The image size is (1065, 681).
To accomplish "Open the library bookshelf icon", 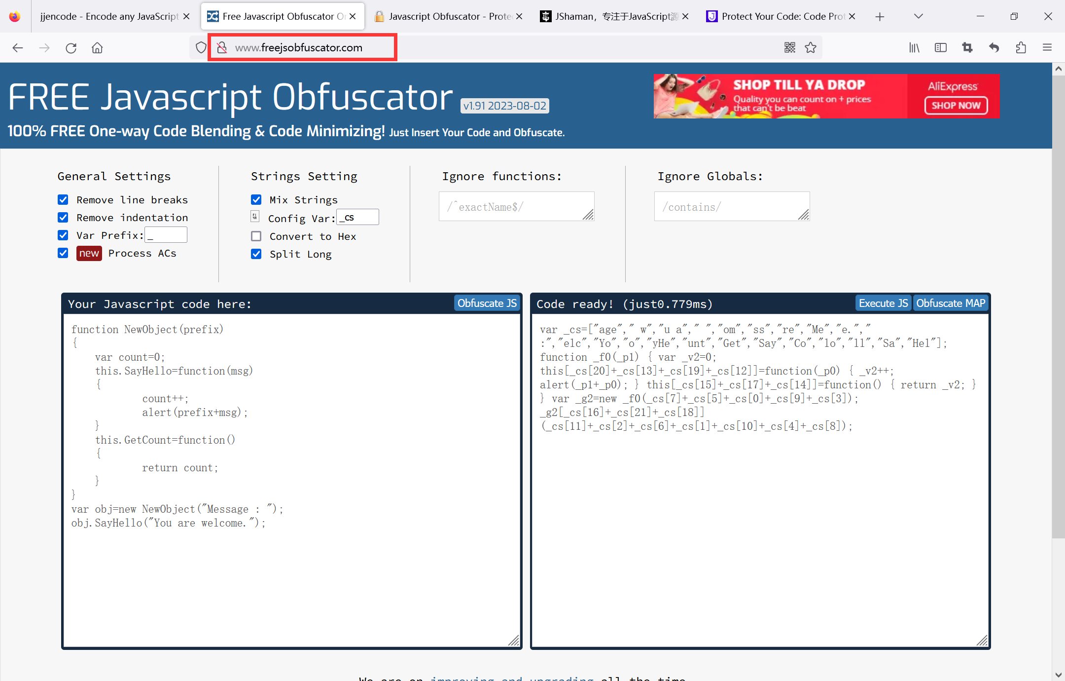I will point(914,47).
